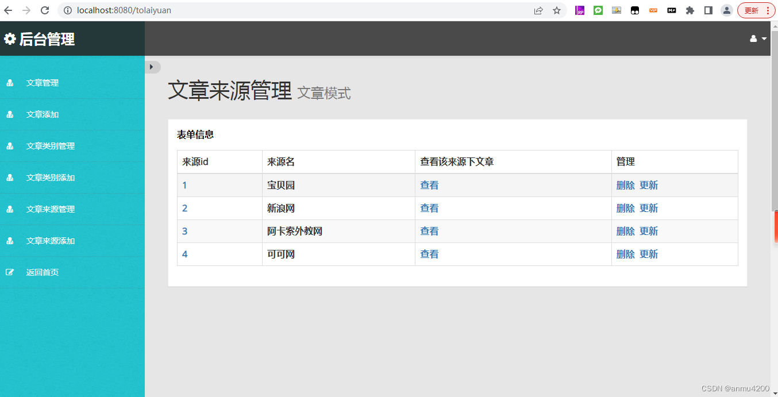Update the 阿卡索外教网 source
778x397 pixels.
point(649,231)
